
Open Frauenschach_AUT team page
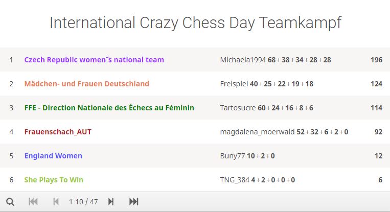coord(58,132)
